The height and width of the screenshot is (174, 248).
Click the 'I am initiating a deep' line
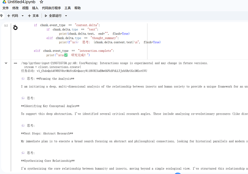(134, 87)
